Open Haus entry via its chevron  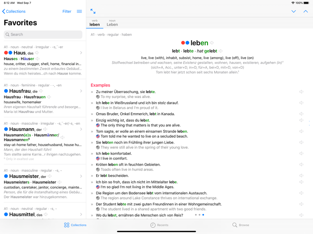[81, 53]
